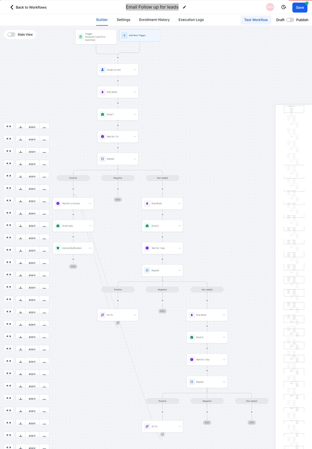Viewport: 312px width, 449px height.
Task: Click the Email reply envelope icon
Action: click(58, 226)
